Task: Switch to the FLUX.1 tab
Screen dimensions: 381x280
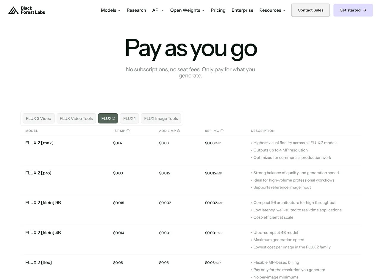Action: click(x=129, y=118)
